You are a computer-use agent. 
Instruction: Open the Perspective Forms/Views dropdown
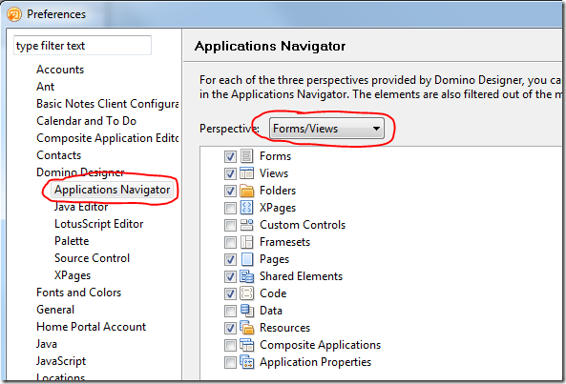coord(326,129)
